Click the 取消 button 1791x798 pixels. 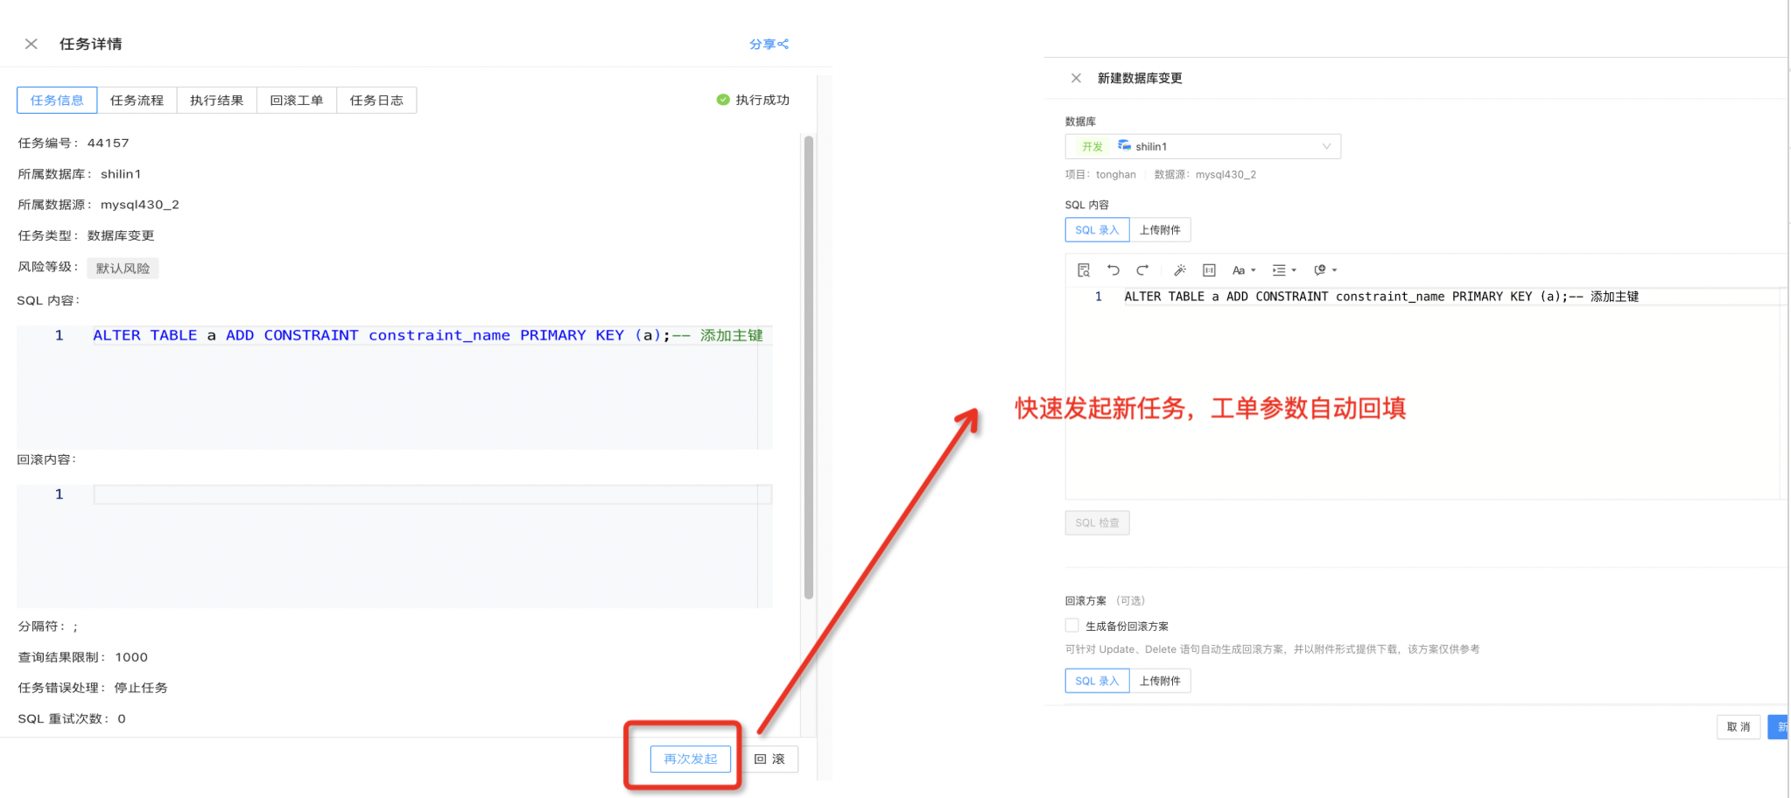tap(1738, 726)
